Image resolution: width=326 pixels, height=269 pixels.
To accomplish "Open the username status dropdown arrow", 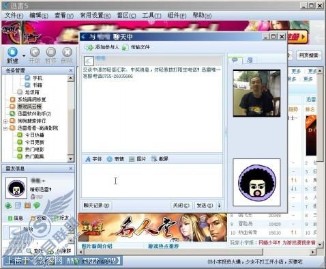I will click(44, 181).
